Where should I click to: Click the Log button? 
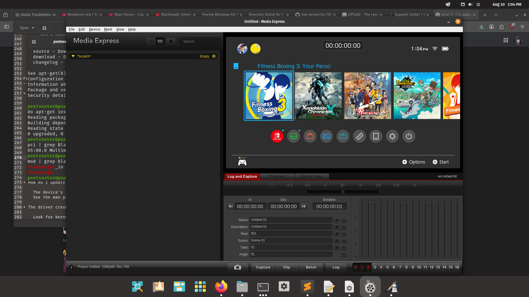[x=336, y=267]
